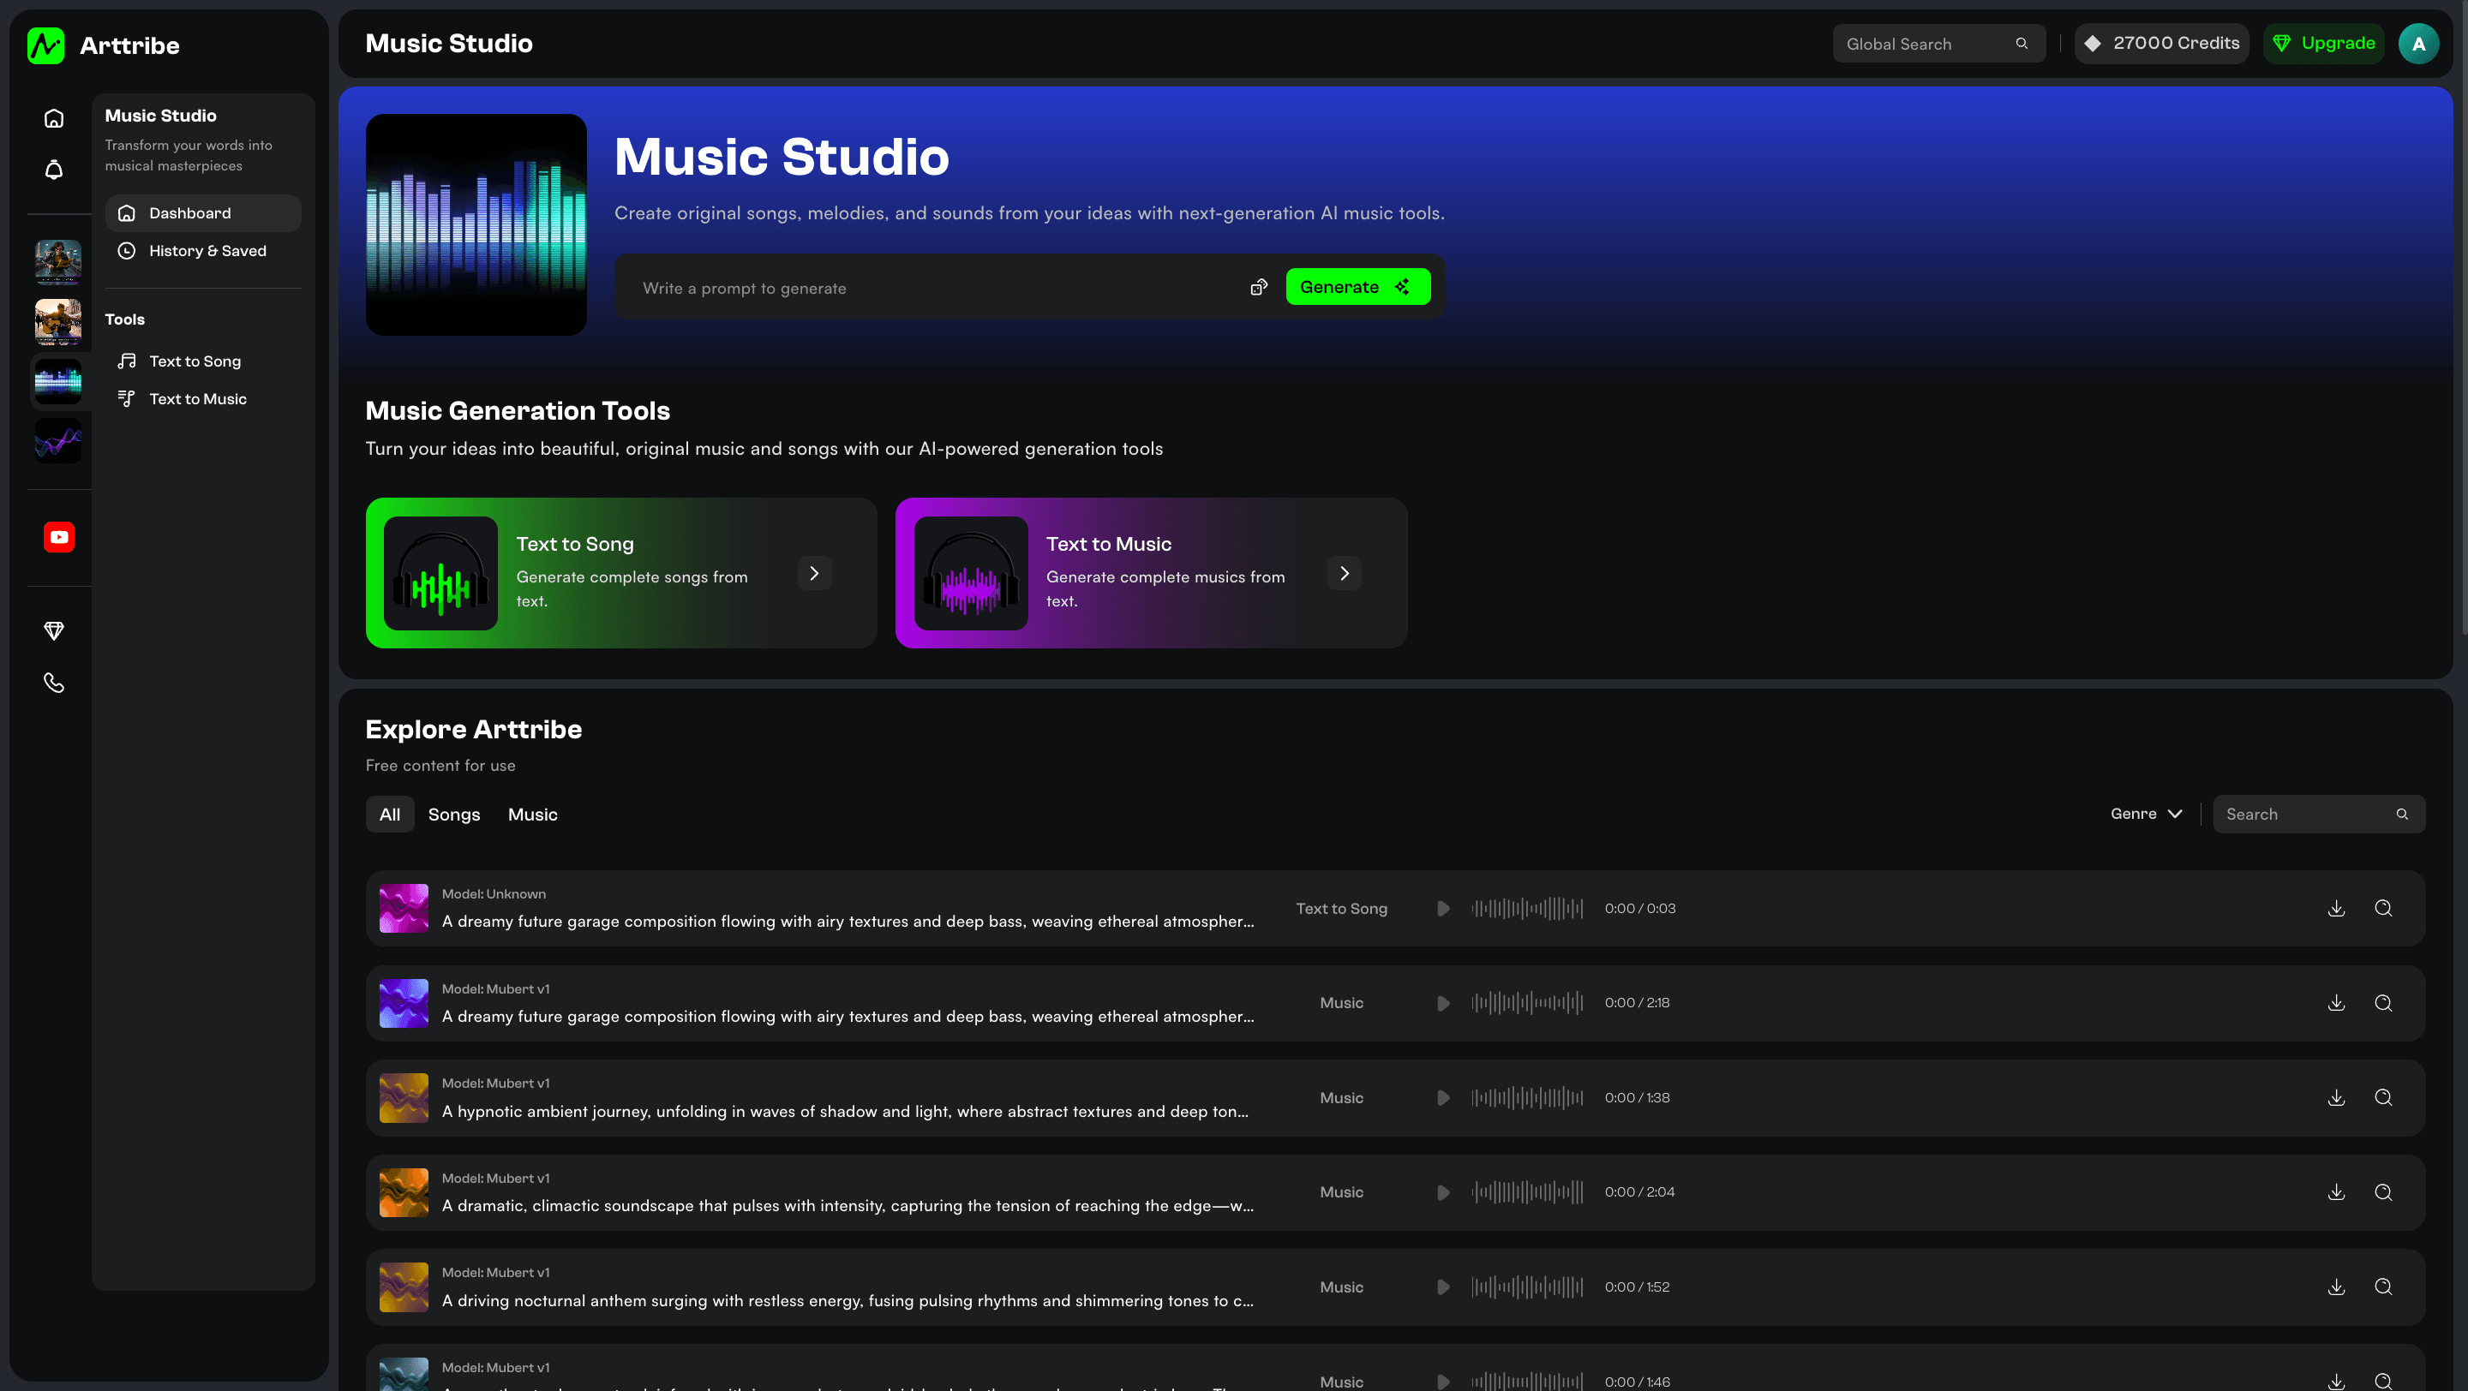Viewport: 2468px width, 1391px height.
Task: Click the green Generate button
Action: click(1357, 287)
